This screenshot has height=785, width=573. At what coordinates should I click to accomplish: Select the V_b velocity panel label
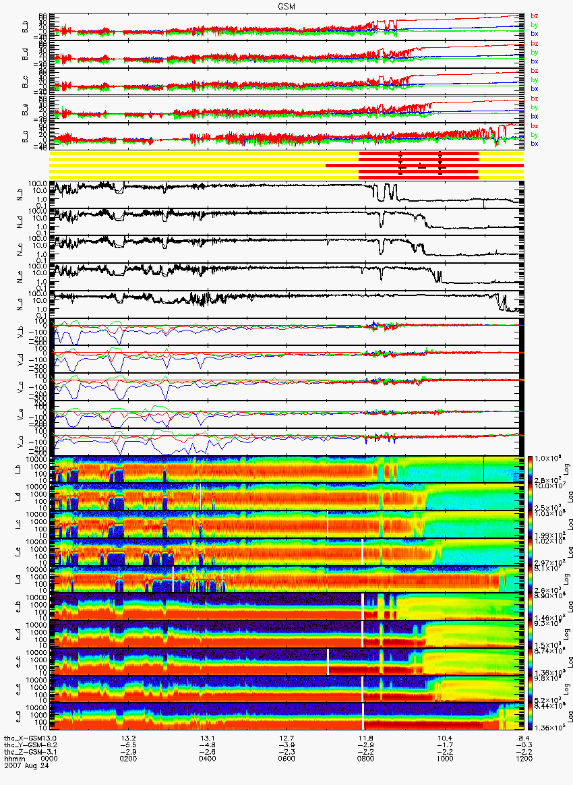tap(20, 330)
